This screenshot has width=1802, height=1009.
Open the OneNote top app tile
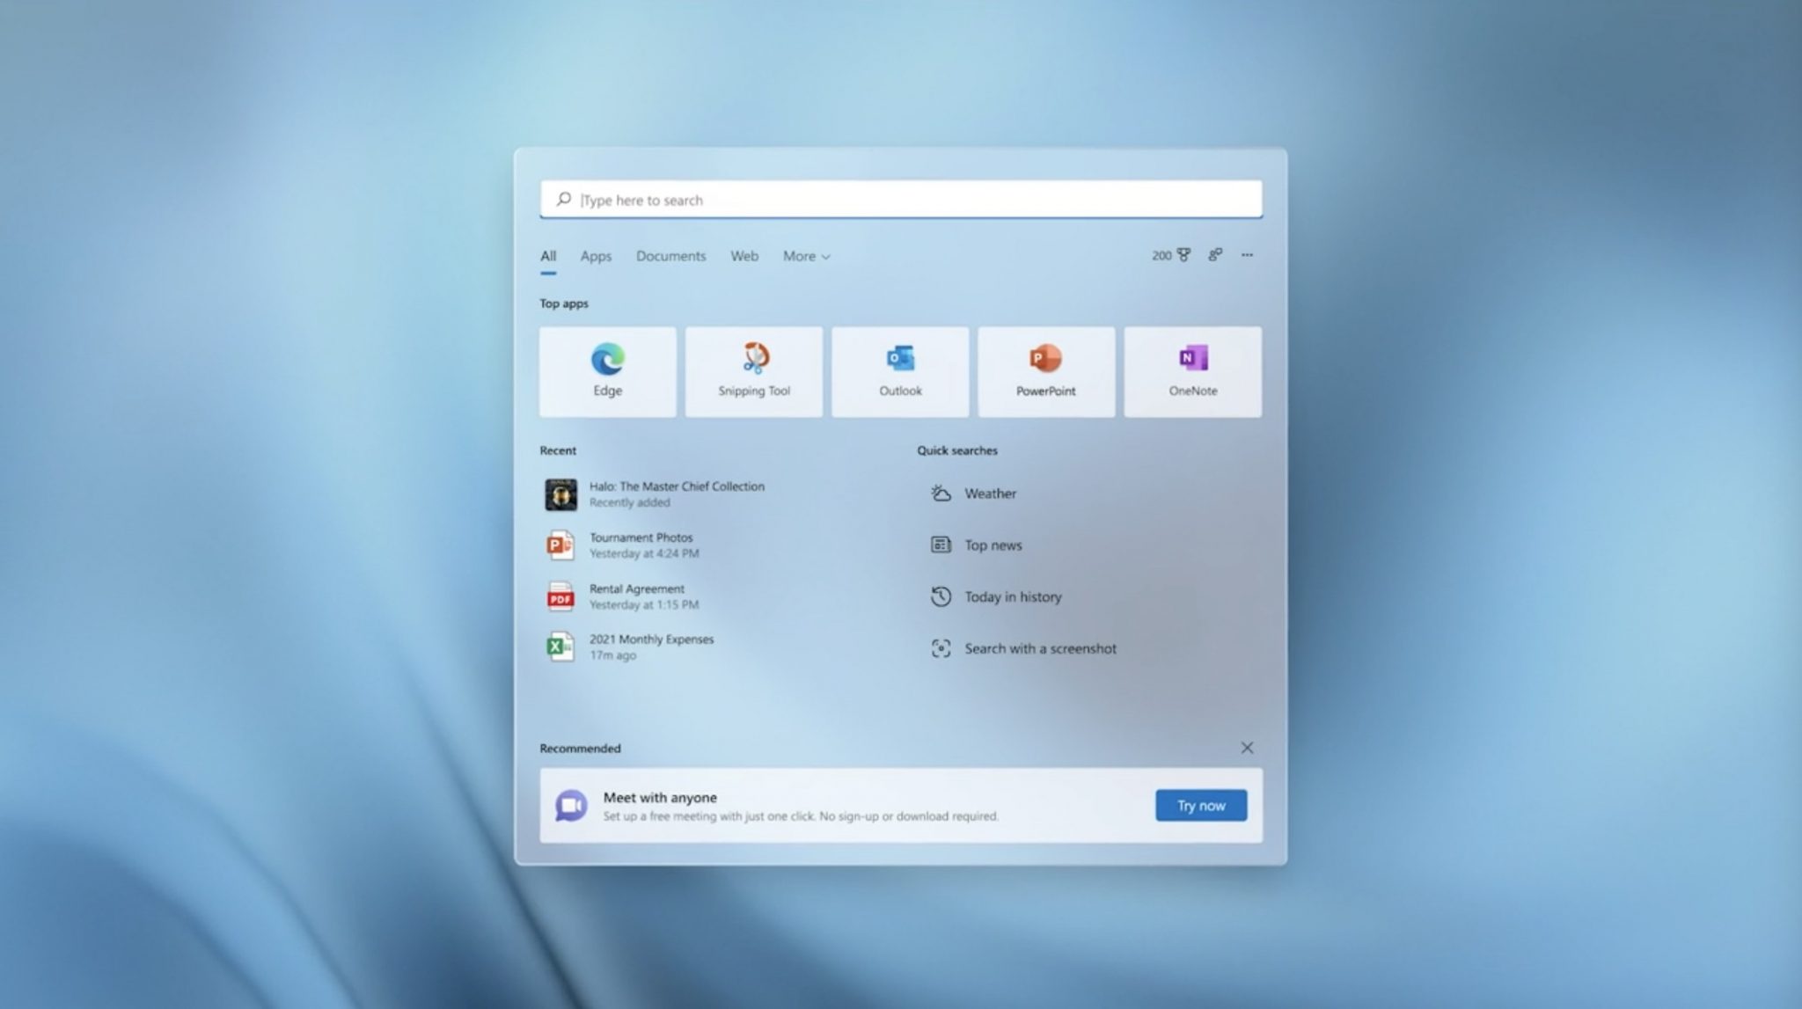click(1192, 371)
